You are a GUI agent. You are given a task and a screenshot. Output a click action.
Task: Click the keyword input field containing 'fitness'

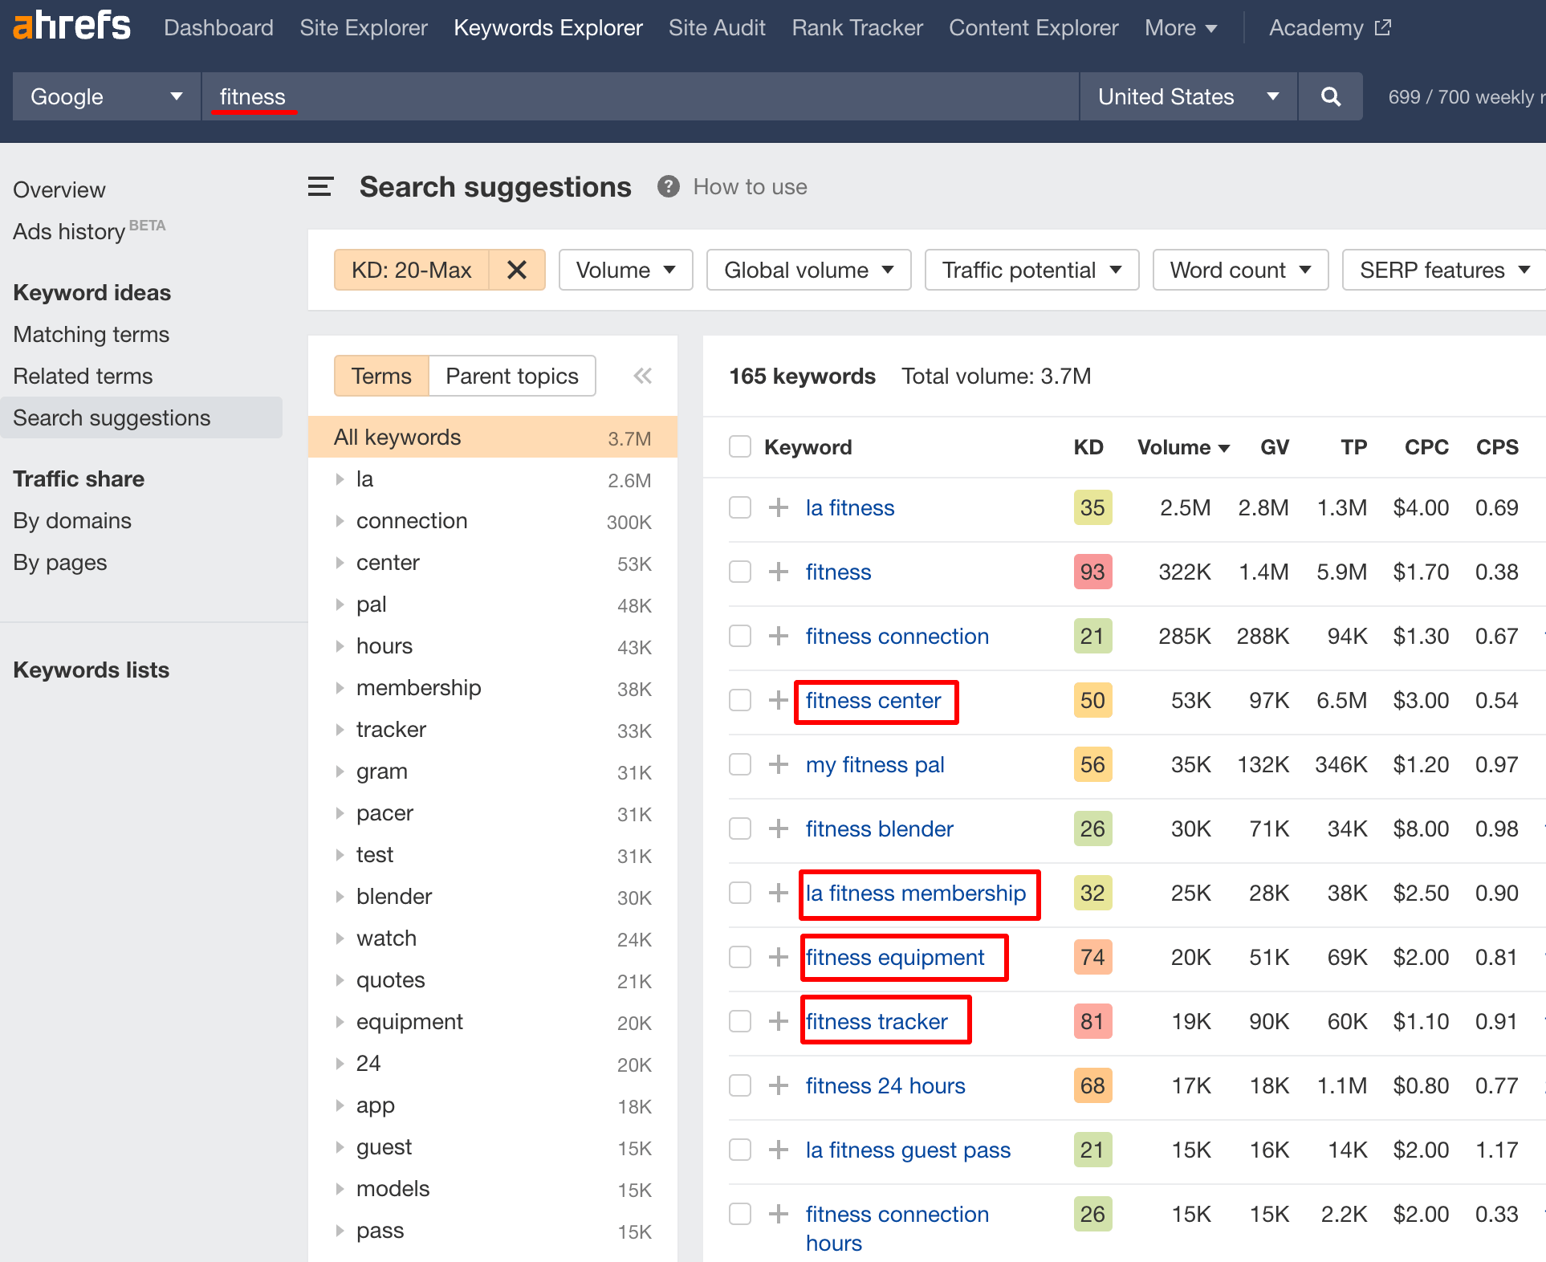640,96
